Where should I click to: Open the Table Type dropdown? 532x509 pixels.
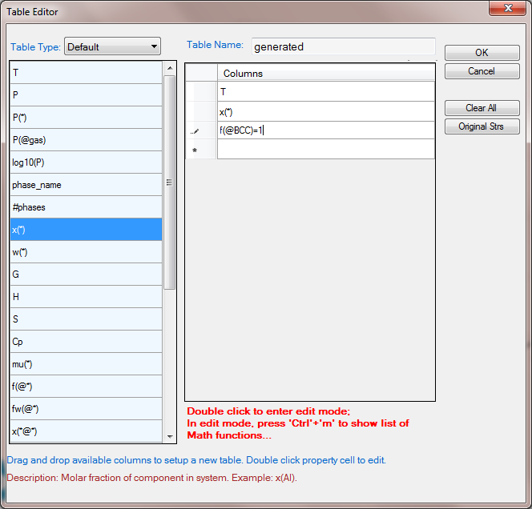[112, 46]
